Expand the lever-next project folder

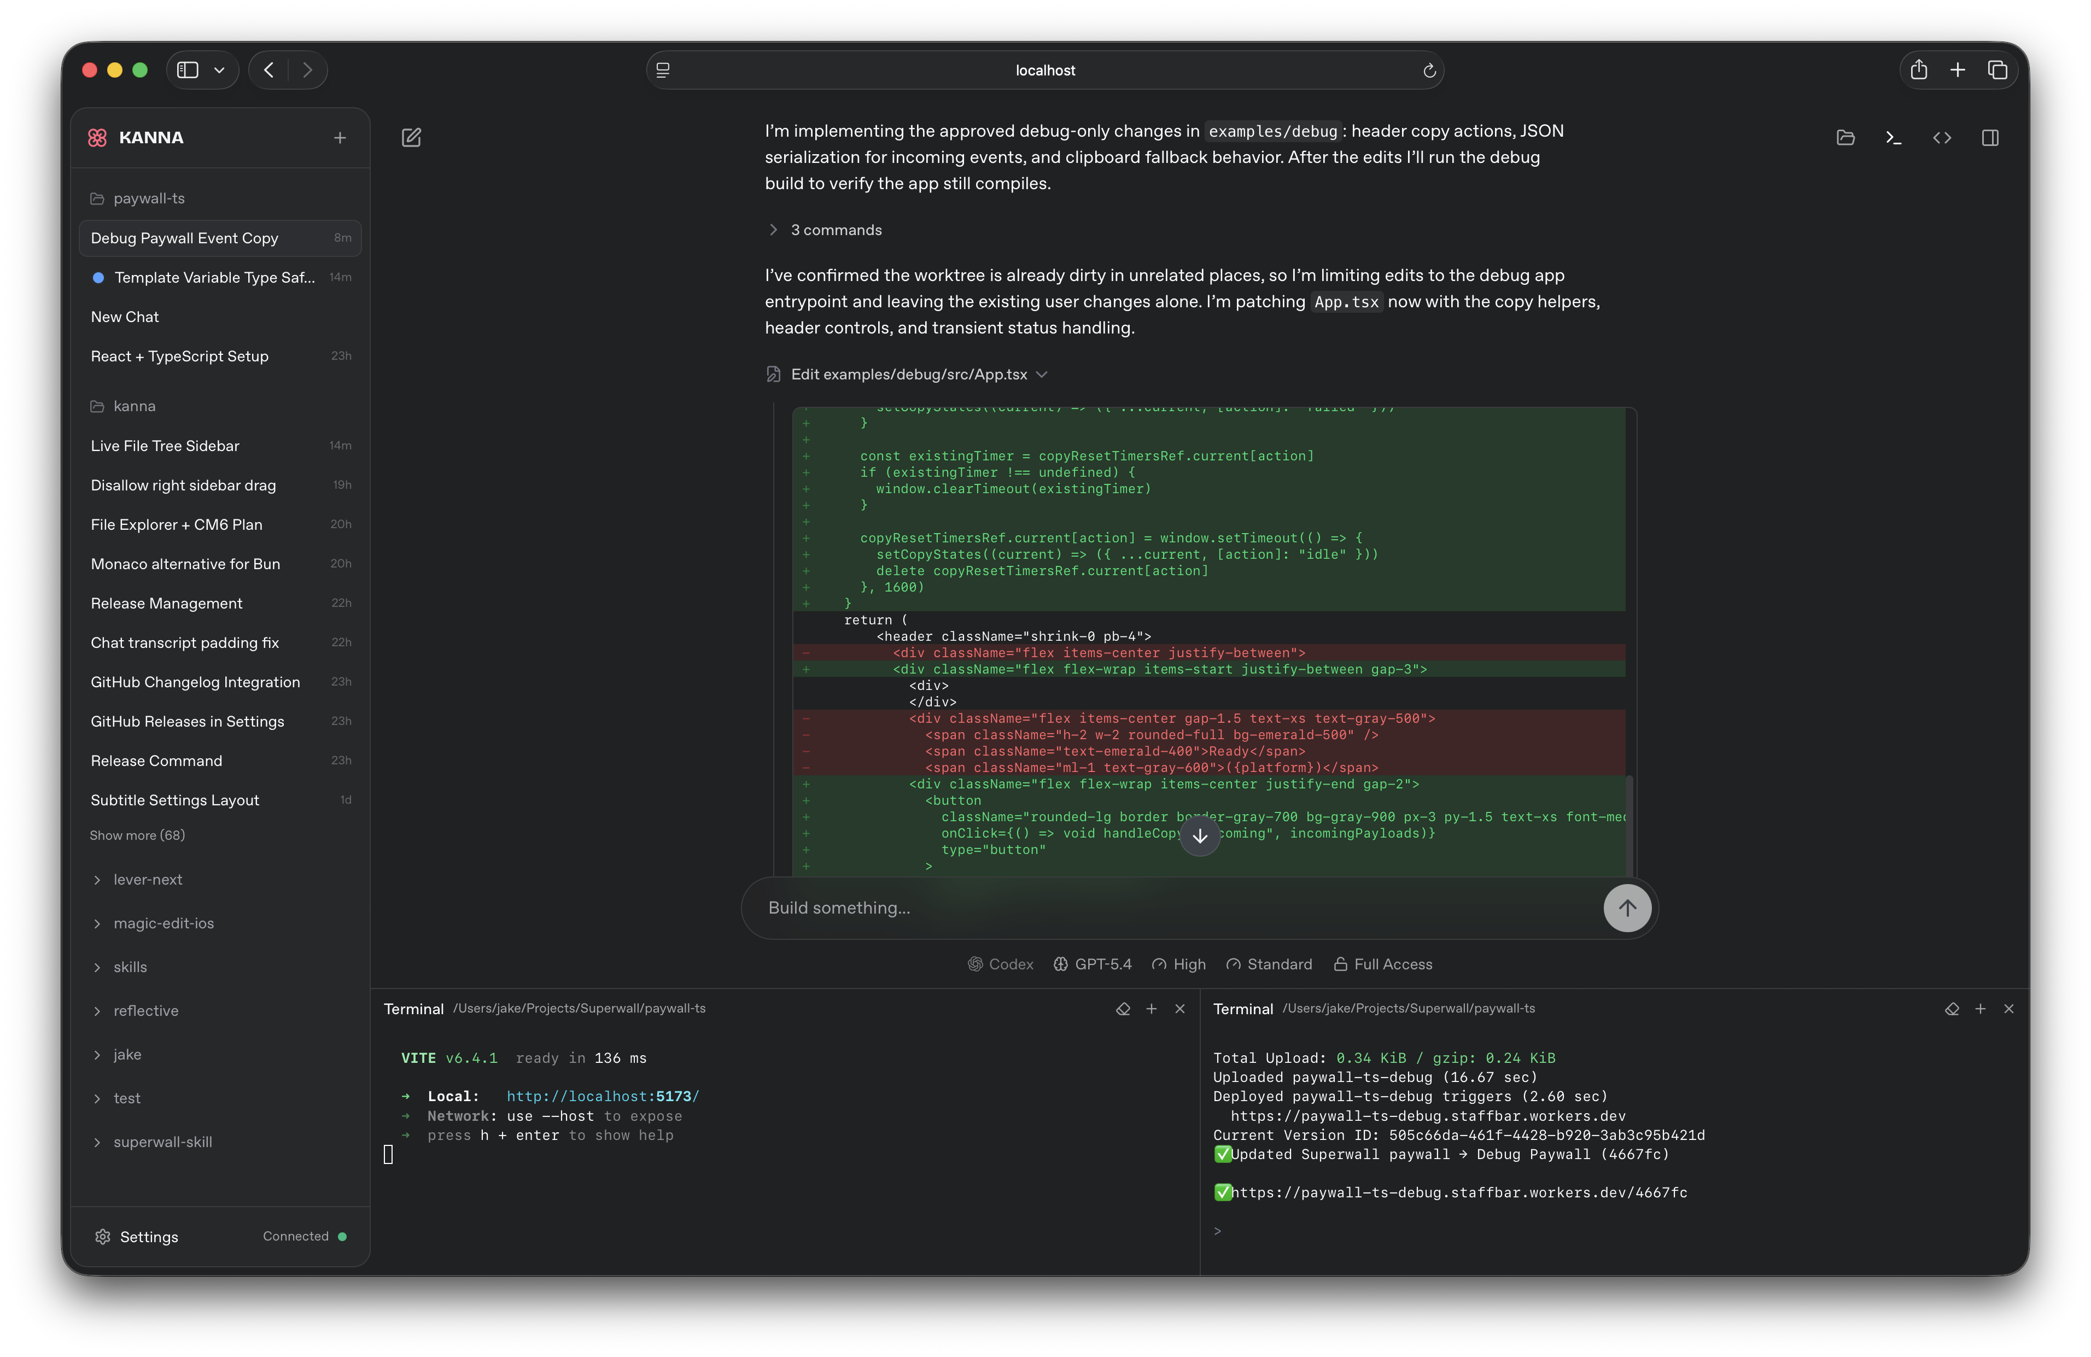(x=147, y=880)
